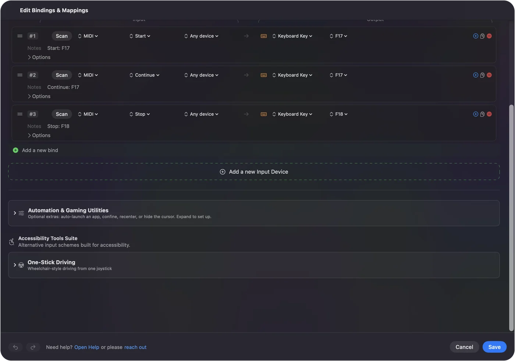
Task: Duplicate binding #1 with the copy icon
Action: 482,36
